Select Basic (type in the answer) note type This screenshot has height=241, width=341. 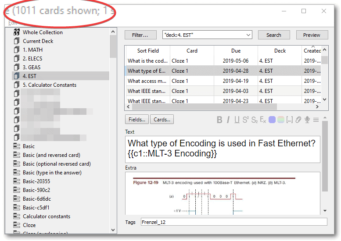[52, 173]
